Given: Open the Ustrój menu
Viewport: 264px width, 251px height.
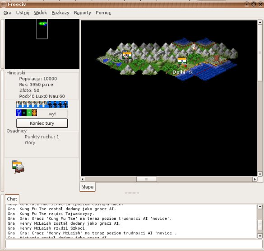Looking at the screenshot, I should tap(23, 13).
